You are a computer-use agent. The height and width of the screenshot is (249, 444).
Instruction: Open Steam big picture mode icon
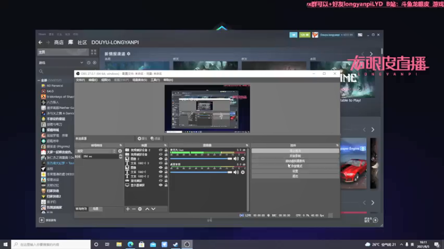click(x=360, y=35)
